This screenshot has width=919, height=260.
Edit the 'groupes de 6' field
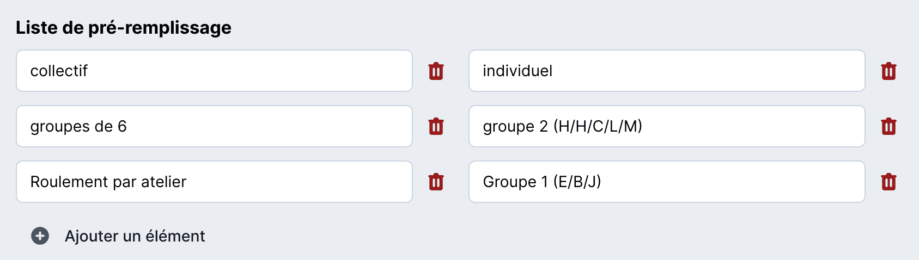214,126
